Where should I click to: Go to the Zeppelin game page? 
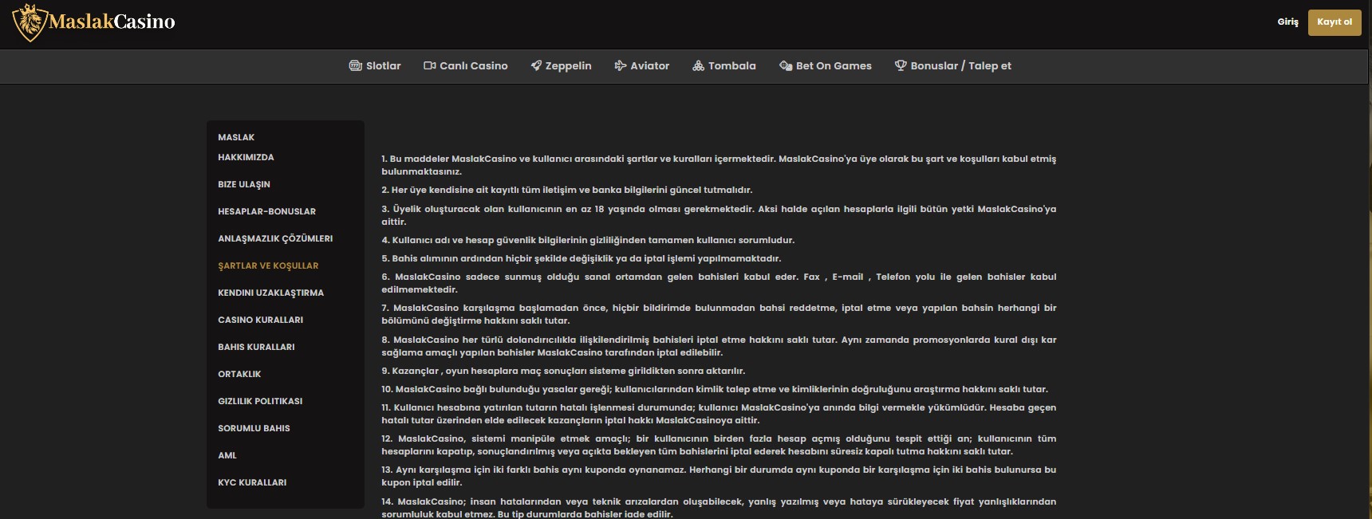click(x=561, y=65)
